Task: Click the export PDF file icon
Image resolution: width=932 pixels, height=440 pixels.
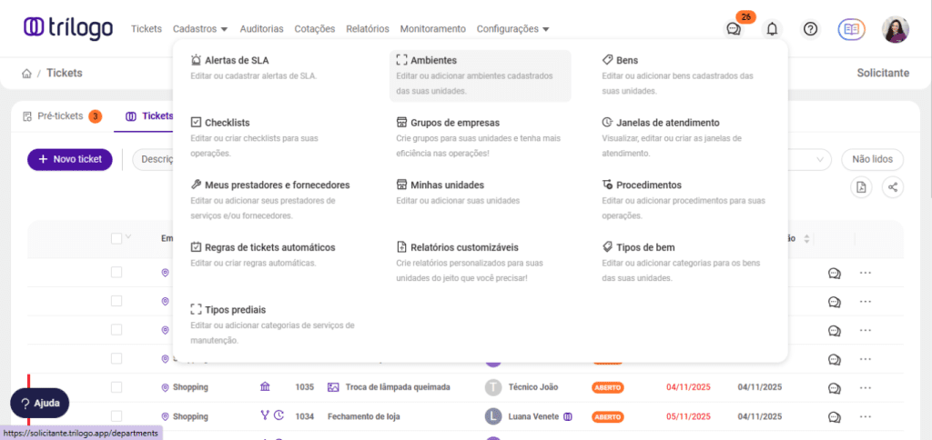Action: (x=861, y=187)
